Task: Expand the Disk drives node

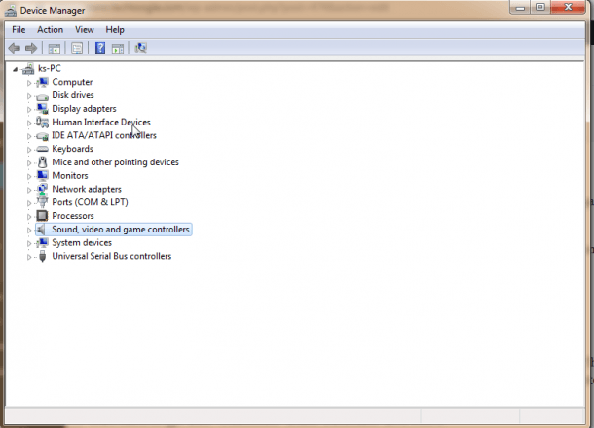Action: (x=29, y=96)
